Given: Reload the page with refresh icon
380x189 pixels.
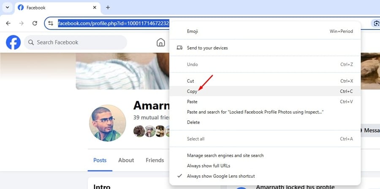Looking at the screenshot, I should (x=35, y=23).
